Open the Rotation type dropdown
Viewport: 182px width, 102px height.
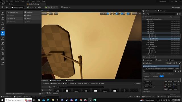point(148,84)
